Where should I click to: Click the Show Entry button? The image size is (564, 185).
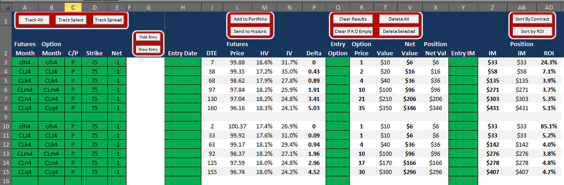148,49
